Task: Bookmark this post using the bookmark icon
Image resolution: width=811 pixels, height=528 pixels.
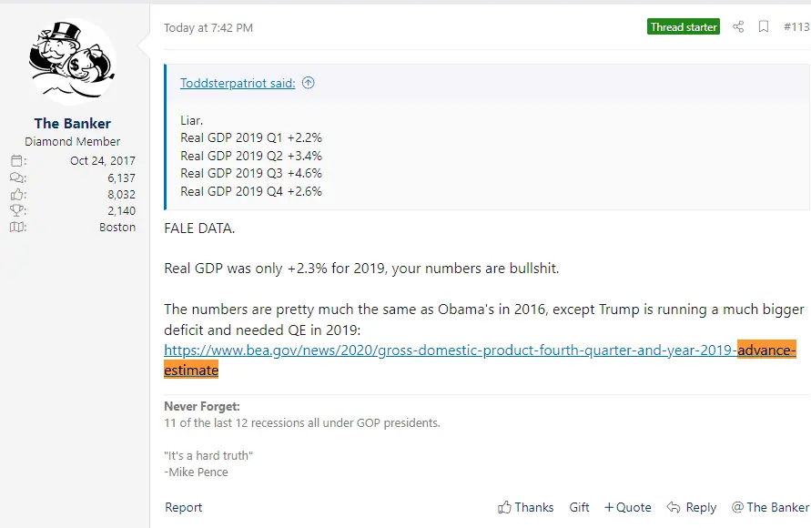Action: pos(764,27)
